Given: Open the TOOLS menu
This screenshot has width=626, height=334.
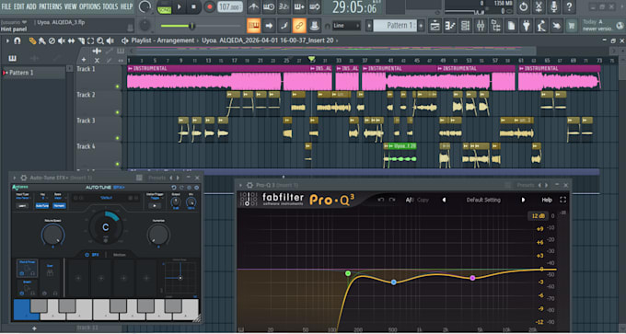Looking at the screenshot, I should coord(110,6).
